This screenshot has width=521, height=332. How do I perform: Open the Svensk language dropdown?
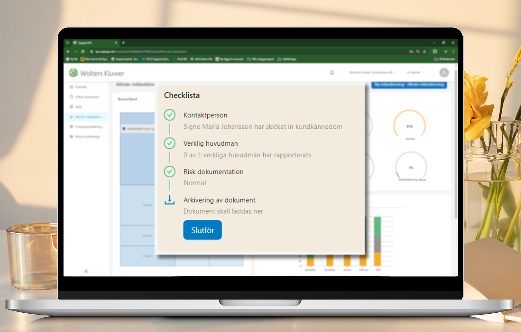tap(415, 72)
